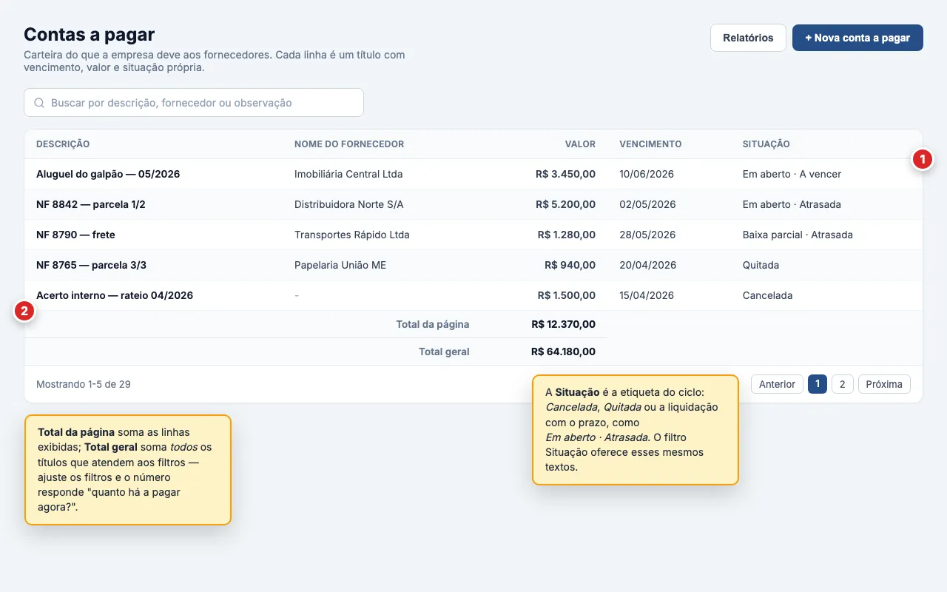The height and width of the screenshot is (592, 947).
Task: Click the Papelaria União ME supplier cell
Action: point(340,265)
